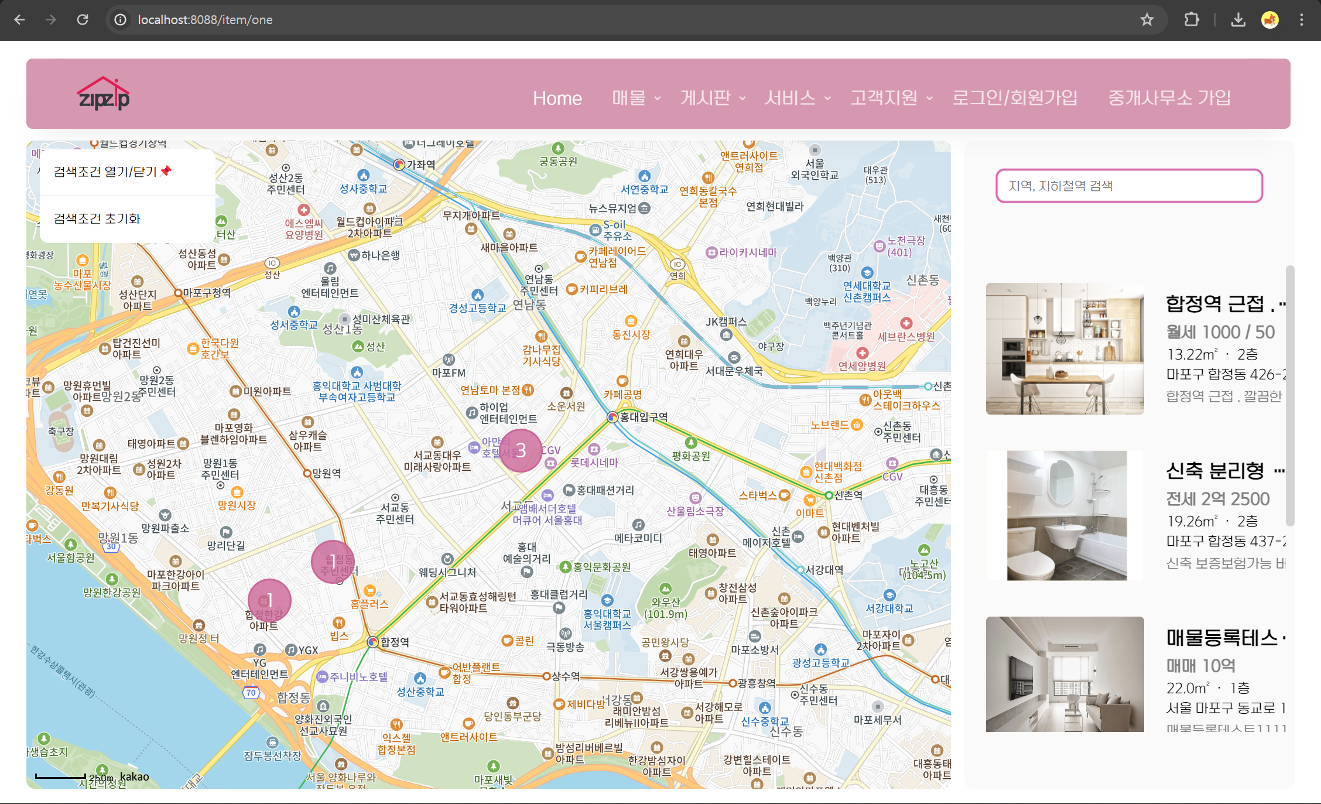Expand the 매물 dropdown menu
Viewport: 1321px width, 804px height.
[635, 98]
